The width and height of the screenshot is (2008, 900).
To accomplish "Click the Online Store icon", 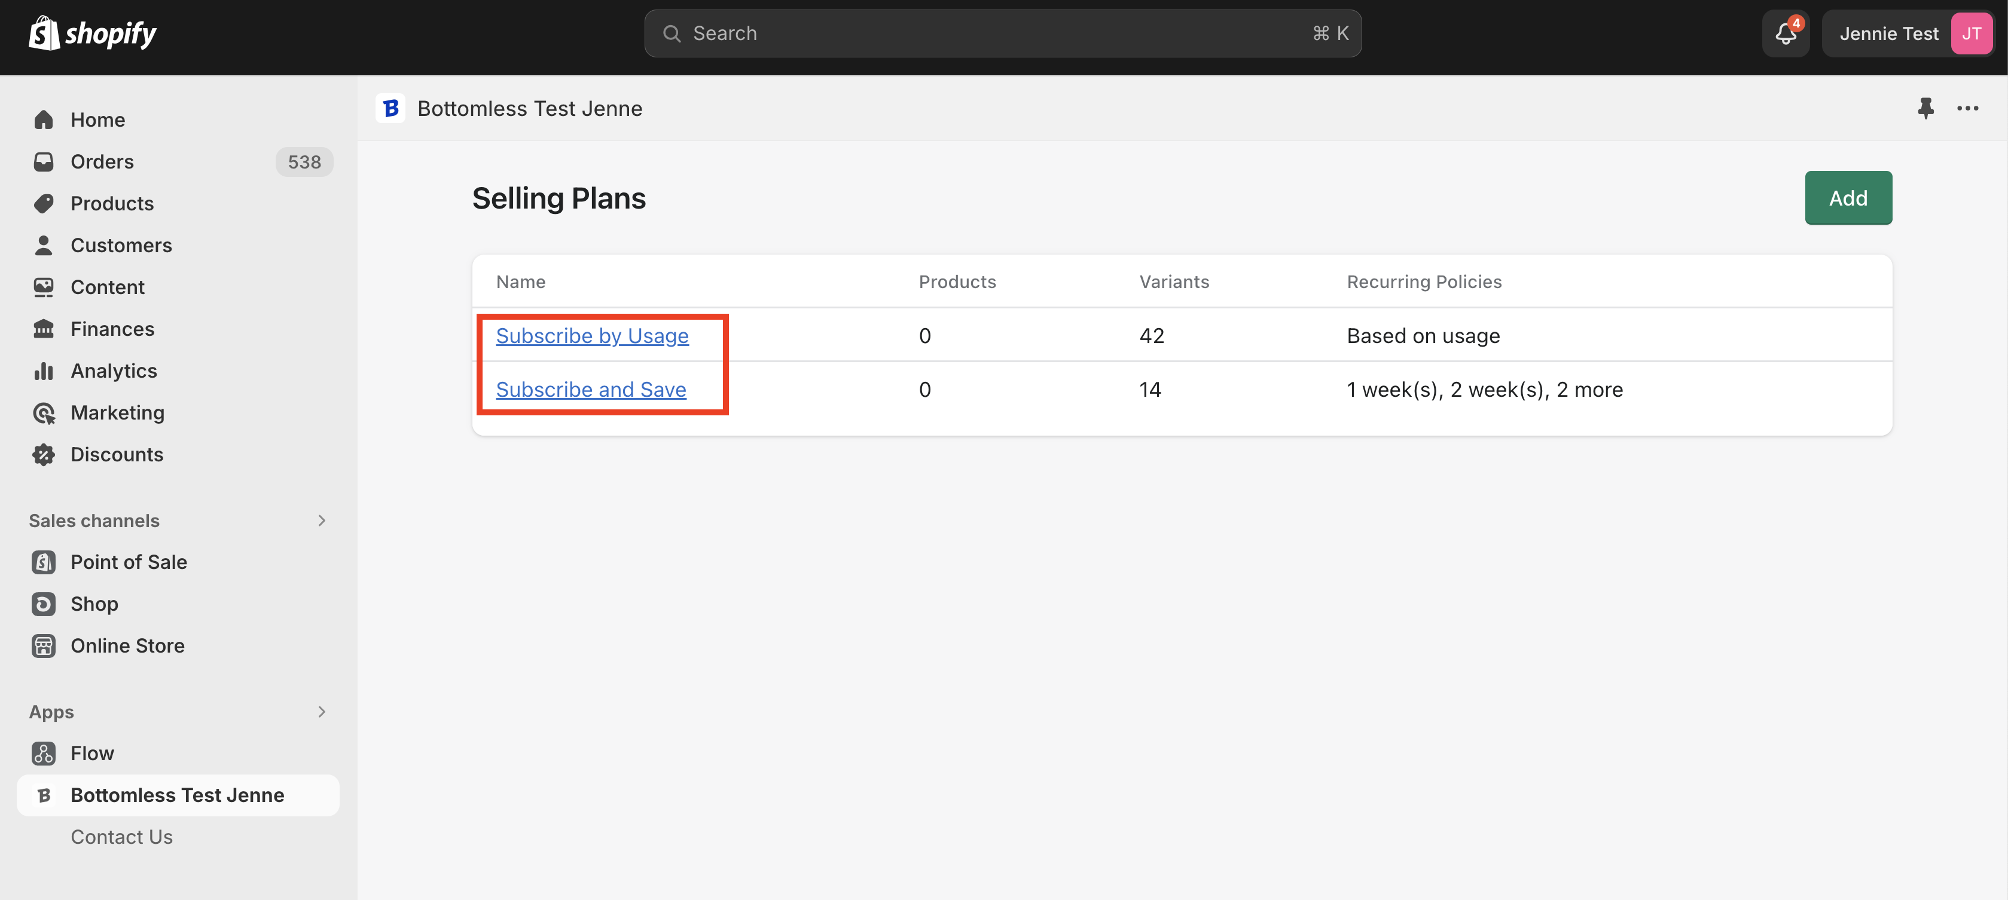I will coord(44,646).
